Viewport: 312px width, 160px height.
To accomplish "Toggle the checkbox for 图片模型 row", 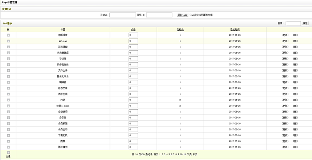I will click(x=8, y=147).
